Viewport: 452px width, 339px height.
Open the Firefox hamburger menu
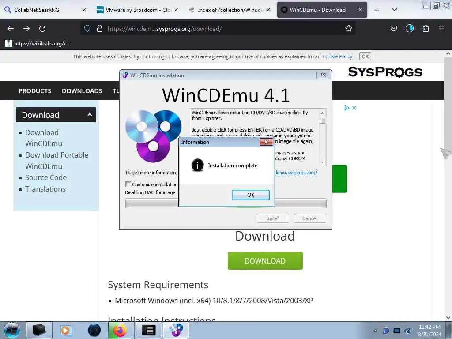coord(441,29)
